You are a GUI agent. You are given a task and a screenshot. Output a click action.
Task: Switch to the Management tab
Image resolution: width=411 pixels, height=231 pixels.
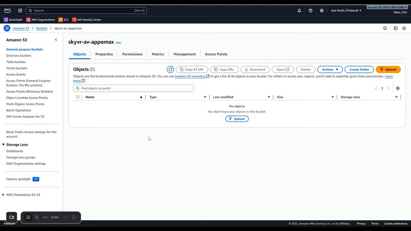185,54
